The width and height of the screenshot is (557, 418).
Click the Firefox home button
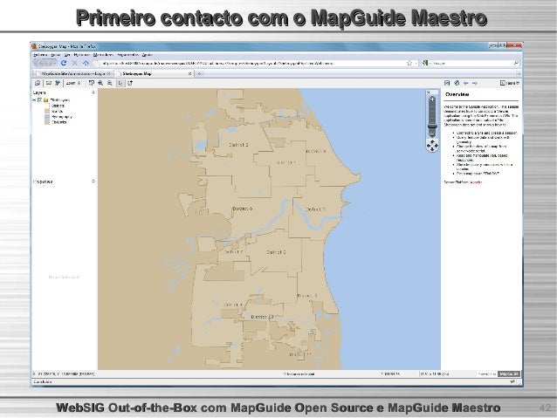86,63
